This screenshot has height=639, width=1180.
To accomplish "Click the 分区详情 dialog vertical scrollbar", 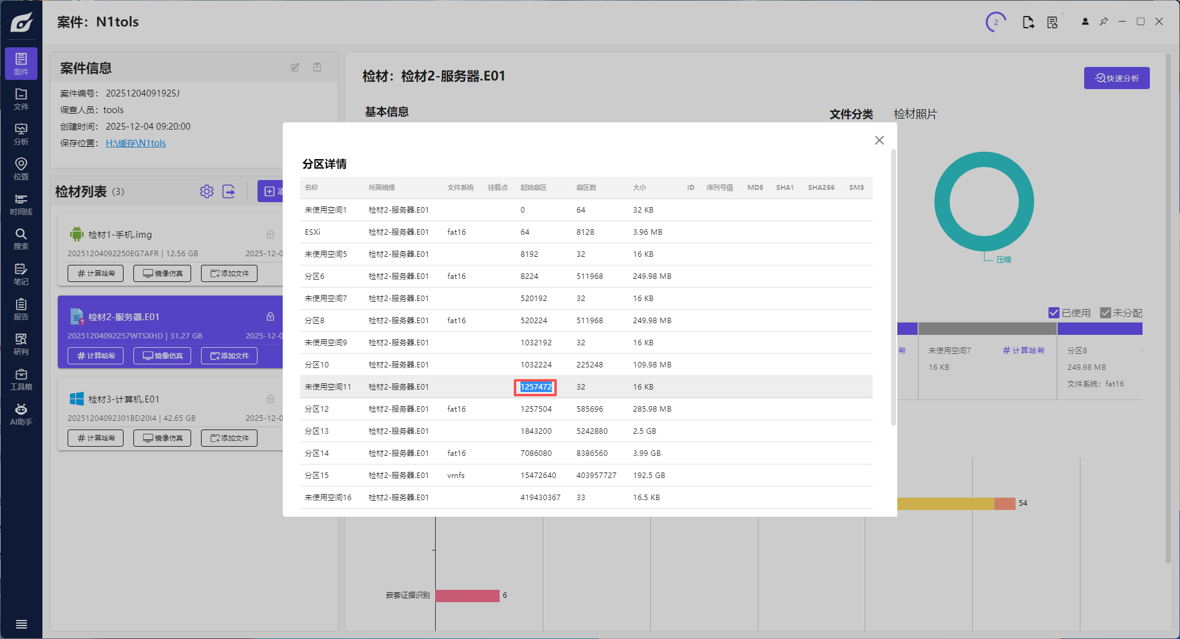I will point(893,288).
